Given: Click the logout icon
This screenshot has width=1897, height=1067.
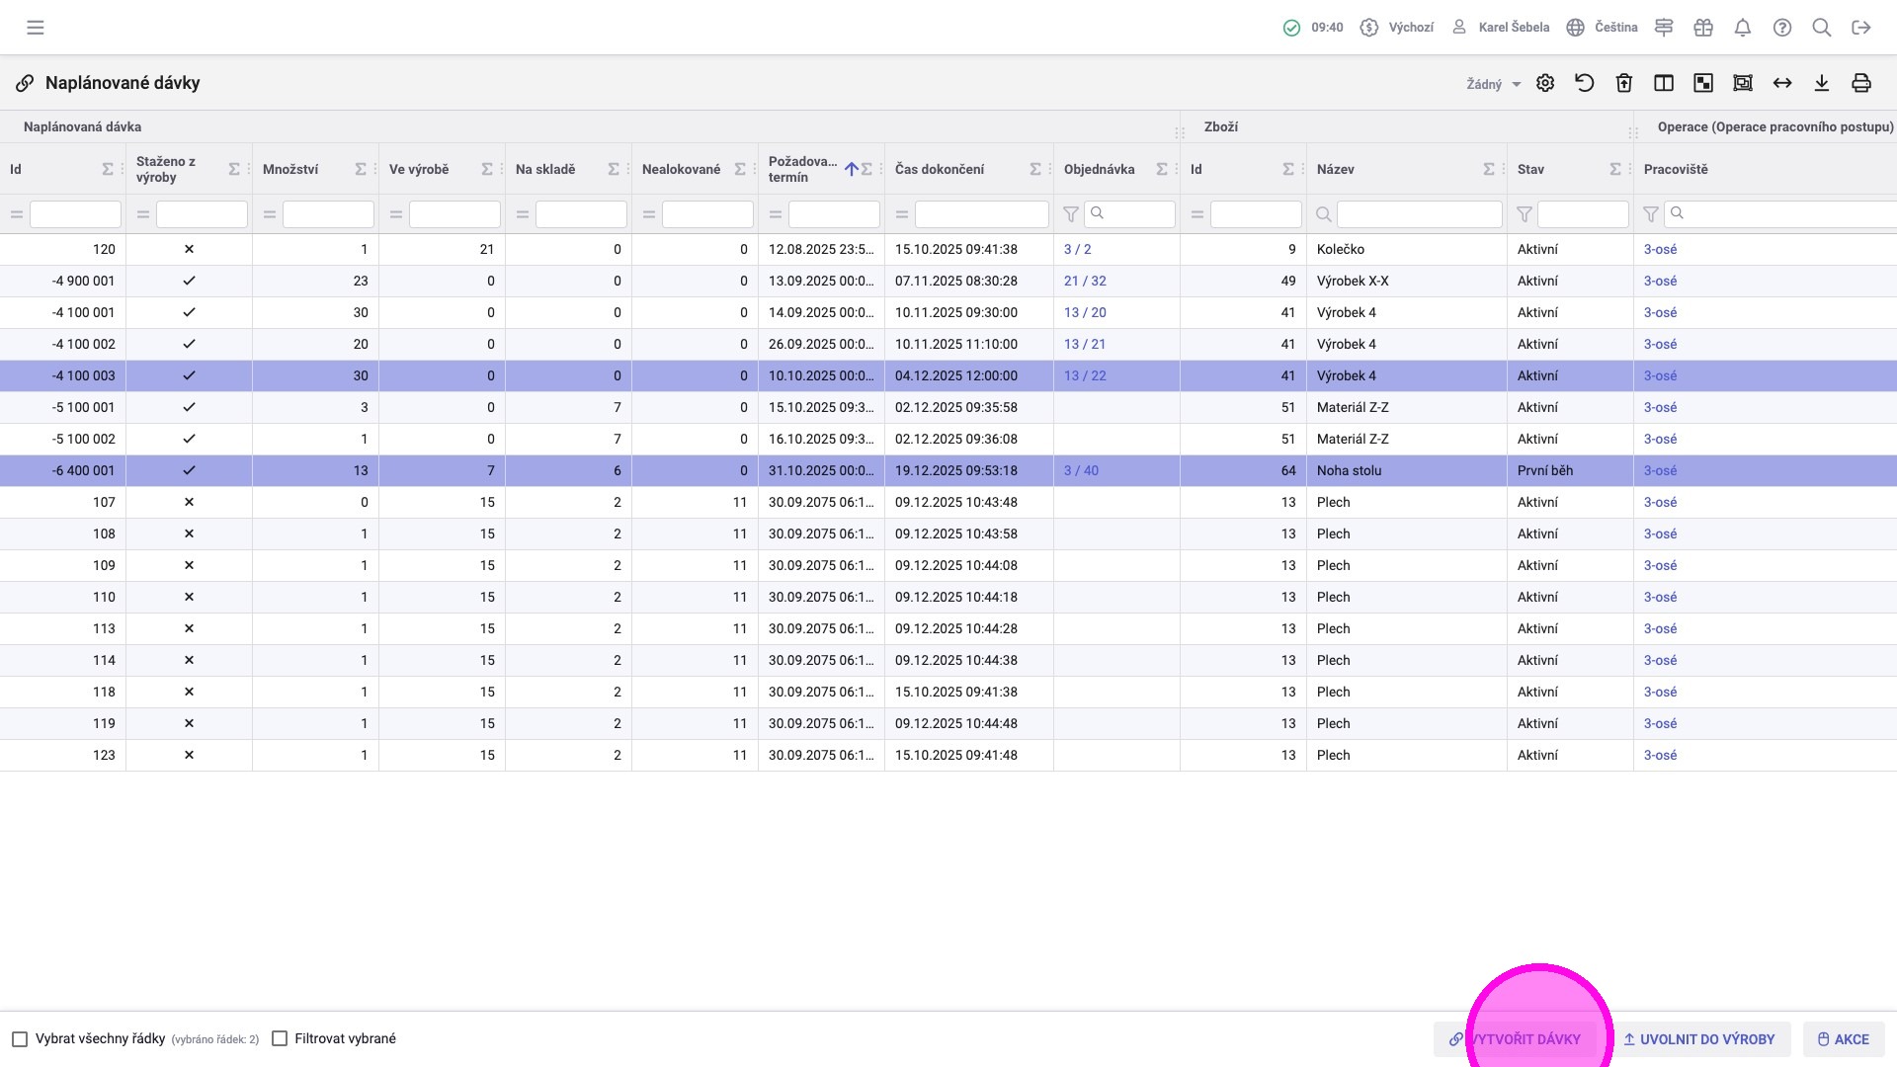Looking at the screenshot, I should pyautogui.click(x=1861, y=28).
